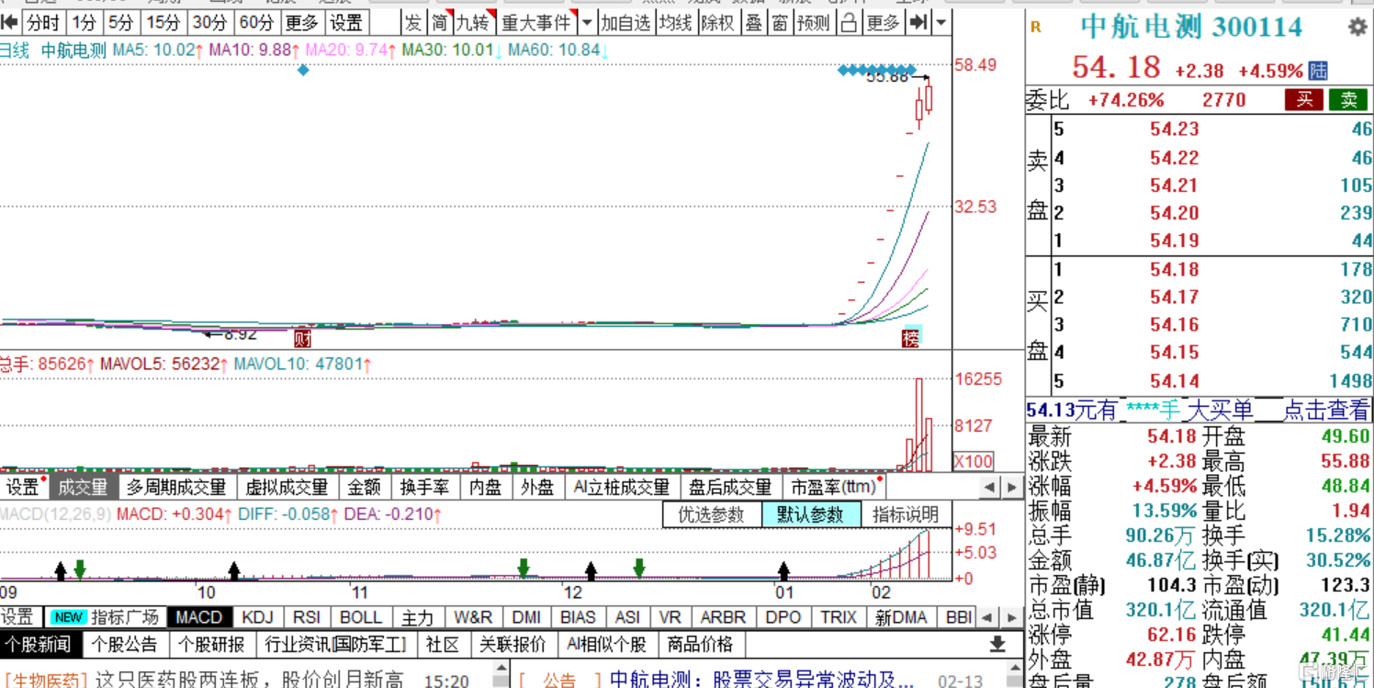The width and height of the screenshot is (1374, 688).
Task: Select the BOLL indicator tab
Action: point(361,617)
